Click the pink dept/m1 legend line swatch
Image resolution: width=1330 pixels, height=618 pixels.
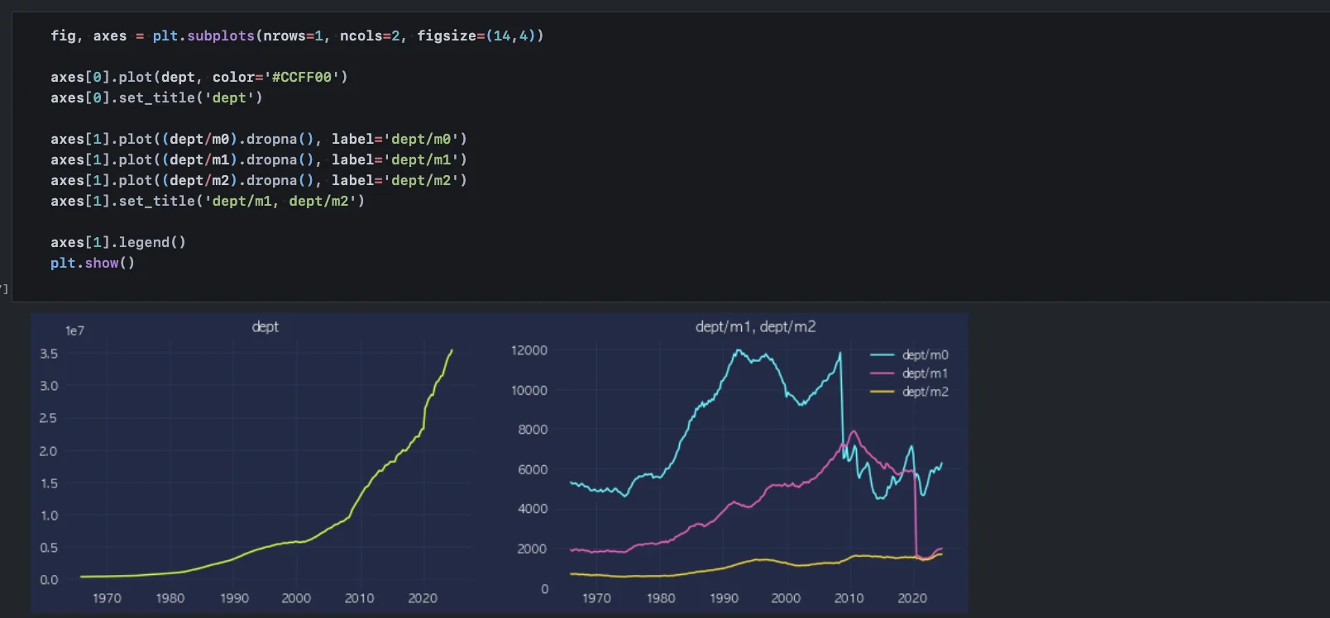pos(882,373)
